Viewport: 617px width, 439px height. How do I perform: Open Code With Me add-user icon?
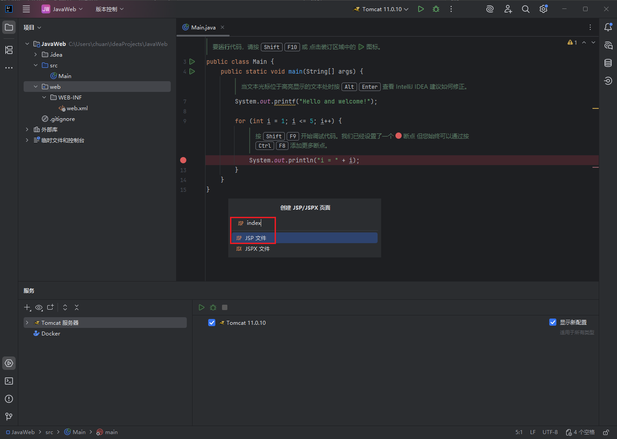(x=508, y=9)
